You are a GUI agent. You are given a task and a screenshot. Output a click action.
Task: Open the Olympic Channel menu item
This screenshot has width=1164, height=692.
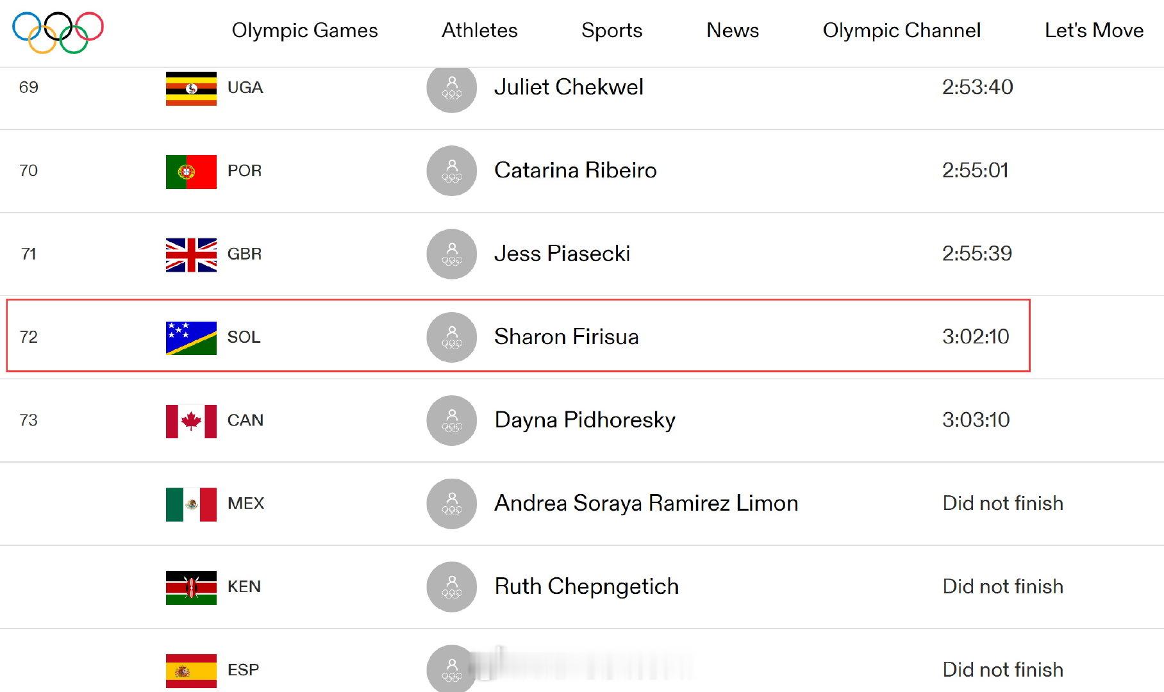(x=901, y=30)
